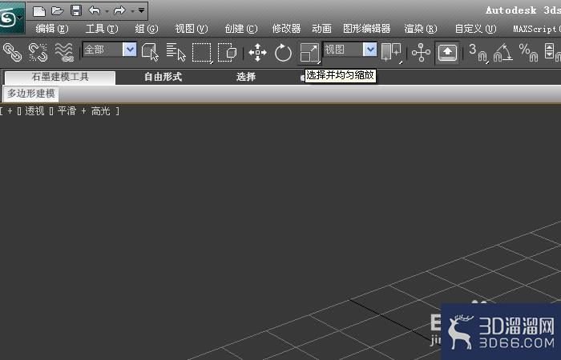Open the 视图 reference coordinate system dropdown

click(x=350, y=50)
